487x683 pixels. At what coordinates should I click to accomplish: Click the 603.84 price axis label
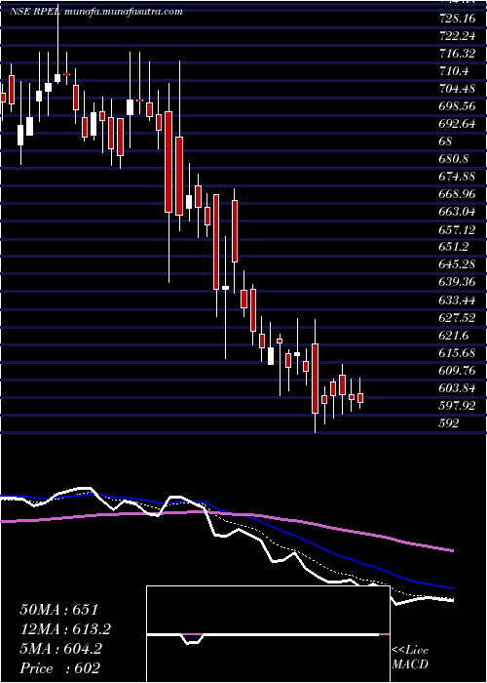point(457,387)
